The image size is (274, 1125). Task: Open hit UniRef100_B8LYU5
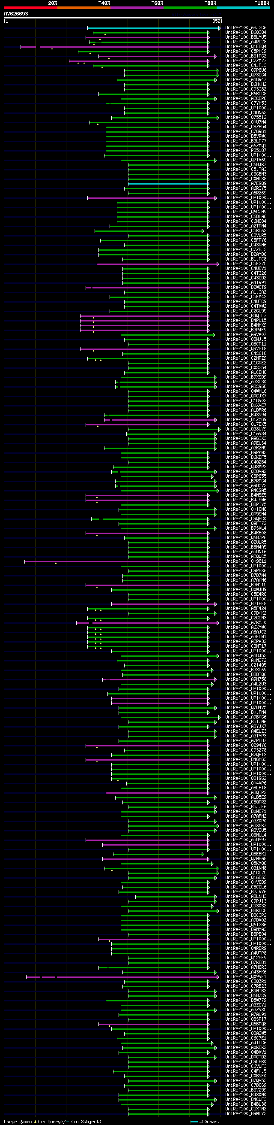(246, 37)
